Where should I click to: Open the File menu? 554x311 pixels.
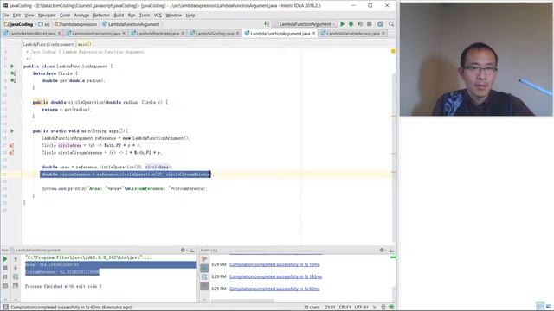(x=5, y=16)
